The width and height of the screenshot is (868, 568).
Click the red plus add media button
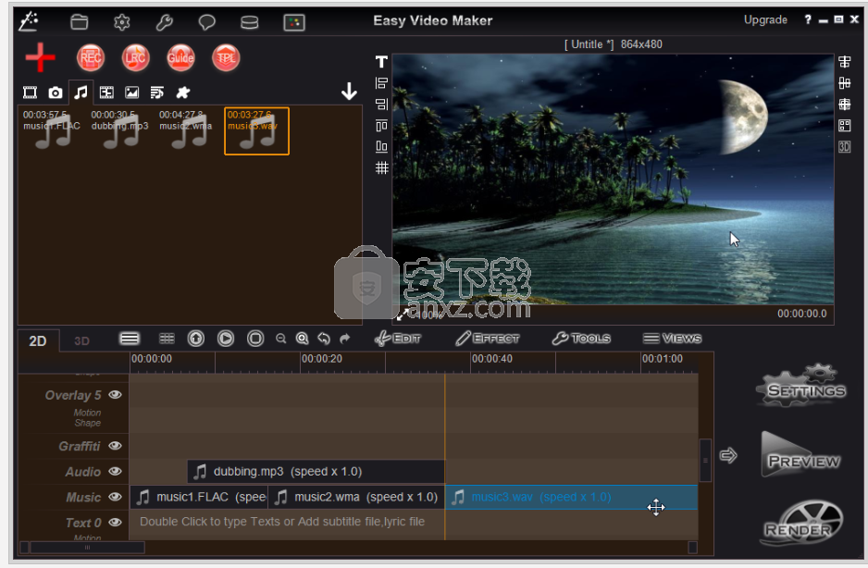click(40, 57)
